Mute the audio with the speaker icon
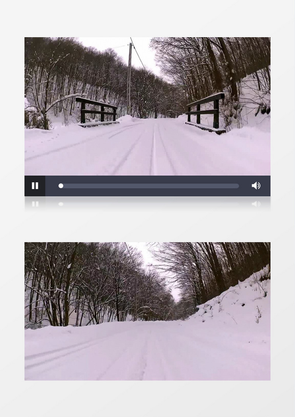The height and width of the screenshot is (417, 295). [256, 186]
